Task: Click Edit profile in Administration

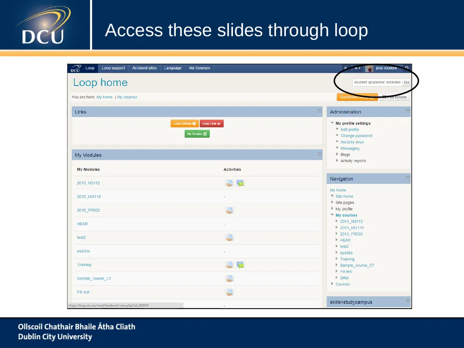Action: pos(349,129)
